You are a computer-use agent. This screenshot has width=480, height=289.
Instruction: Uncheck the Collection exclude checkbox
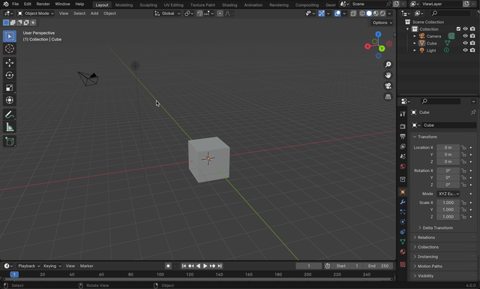[x=458, y=29]
